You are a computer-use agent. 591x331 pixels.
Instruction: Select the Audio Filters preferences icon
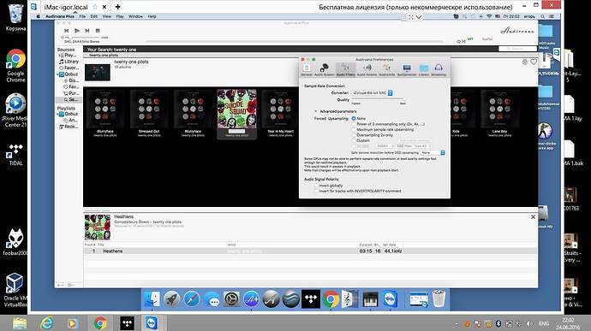345,69
